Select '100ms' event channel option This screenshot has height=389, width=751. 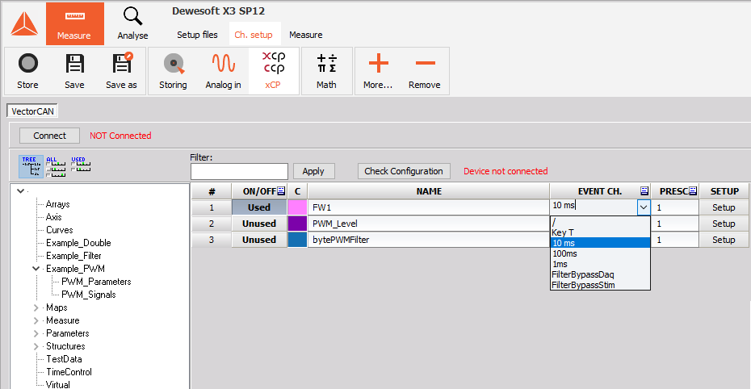point(600,253)
